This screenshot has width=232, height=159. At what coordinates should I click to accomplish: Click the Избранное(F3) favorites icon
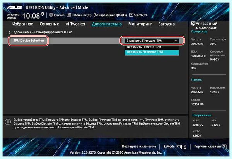[69, 15]
